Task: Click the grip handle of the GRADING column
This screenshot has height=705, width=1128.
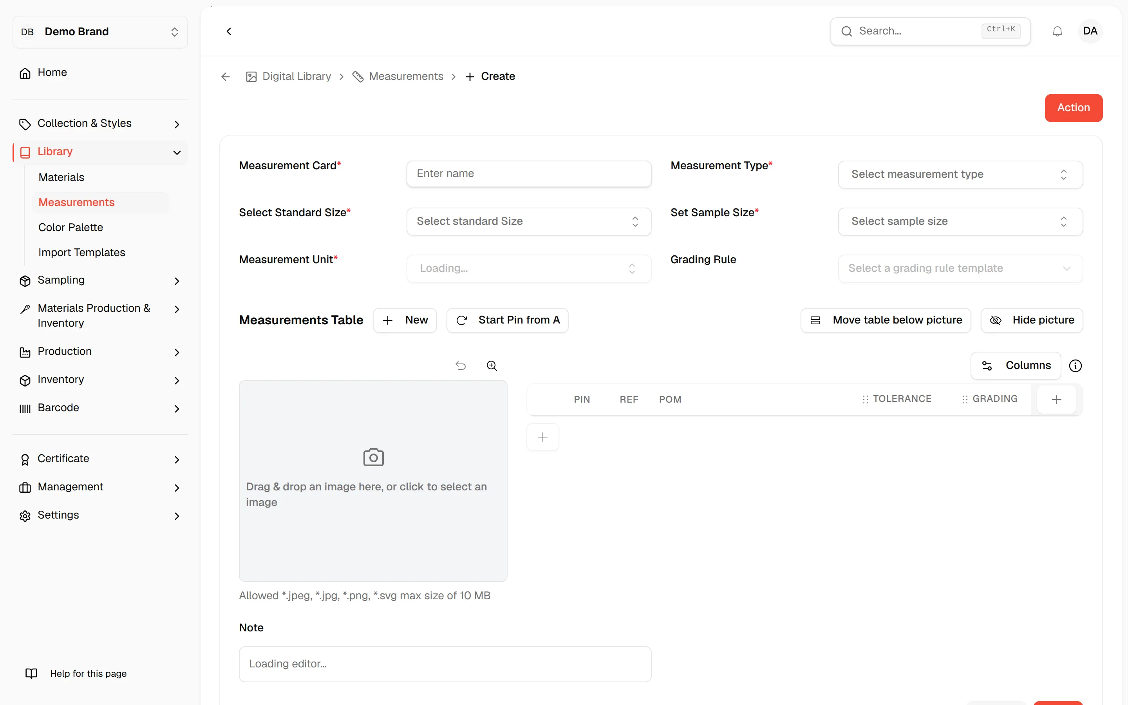Action: click(965, 399)
